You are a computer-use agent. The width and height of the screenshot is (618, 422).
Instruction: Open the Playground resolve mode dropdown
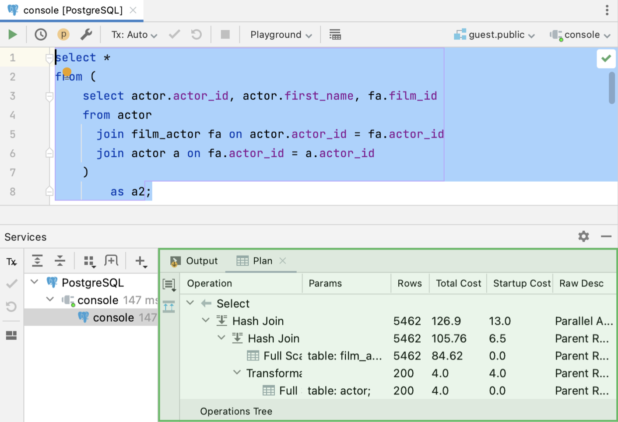(281, 35)
